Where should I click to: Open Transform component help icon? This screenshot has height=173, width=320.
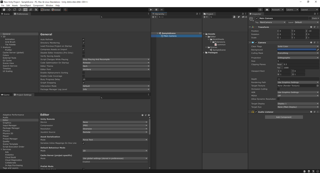[x=311, y=27]
